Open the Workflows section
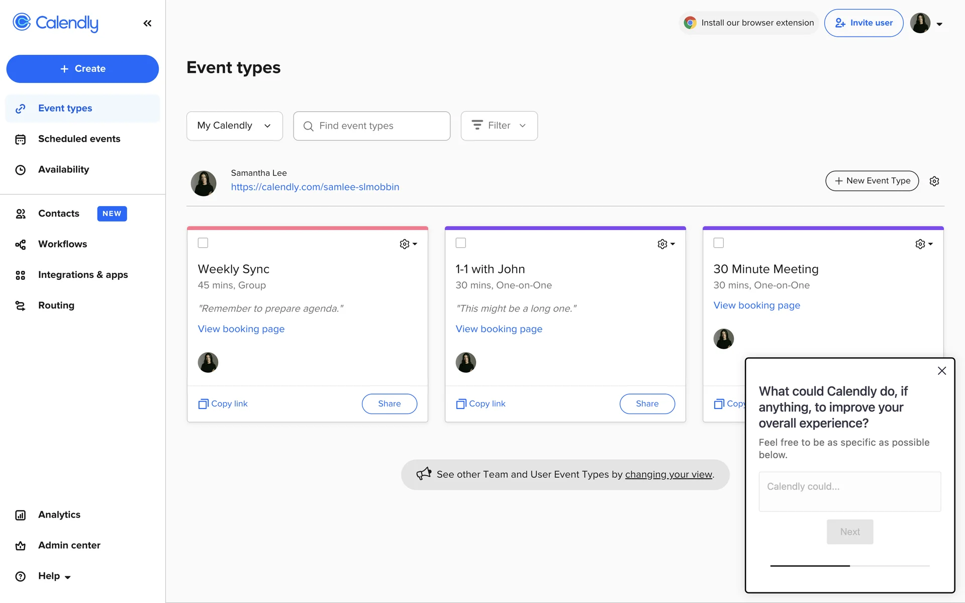This screenshot has width=965, height=603. tap(62, 244)
